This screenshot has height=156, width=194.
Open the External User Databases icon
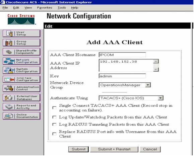8,97
